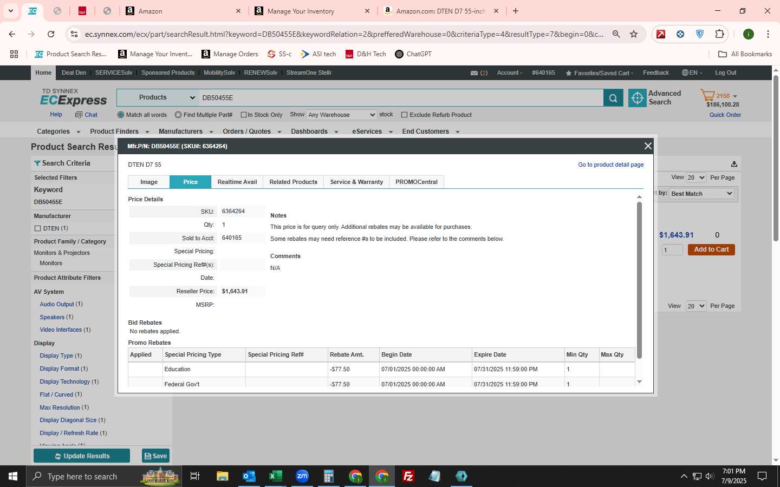Screen dimensions: 780x487
Task: Save the search criteria
Action: point(155,456)
